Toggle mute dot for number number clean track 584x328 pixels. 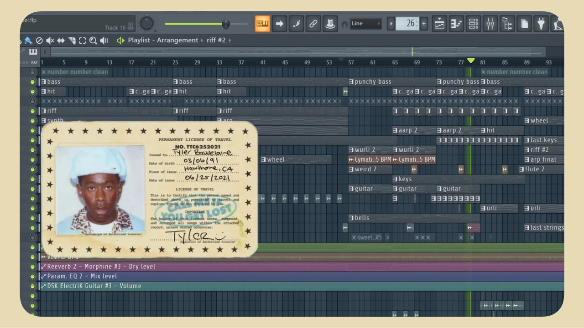click(32, 72)
